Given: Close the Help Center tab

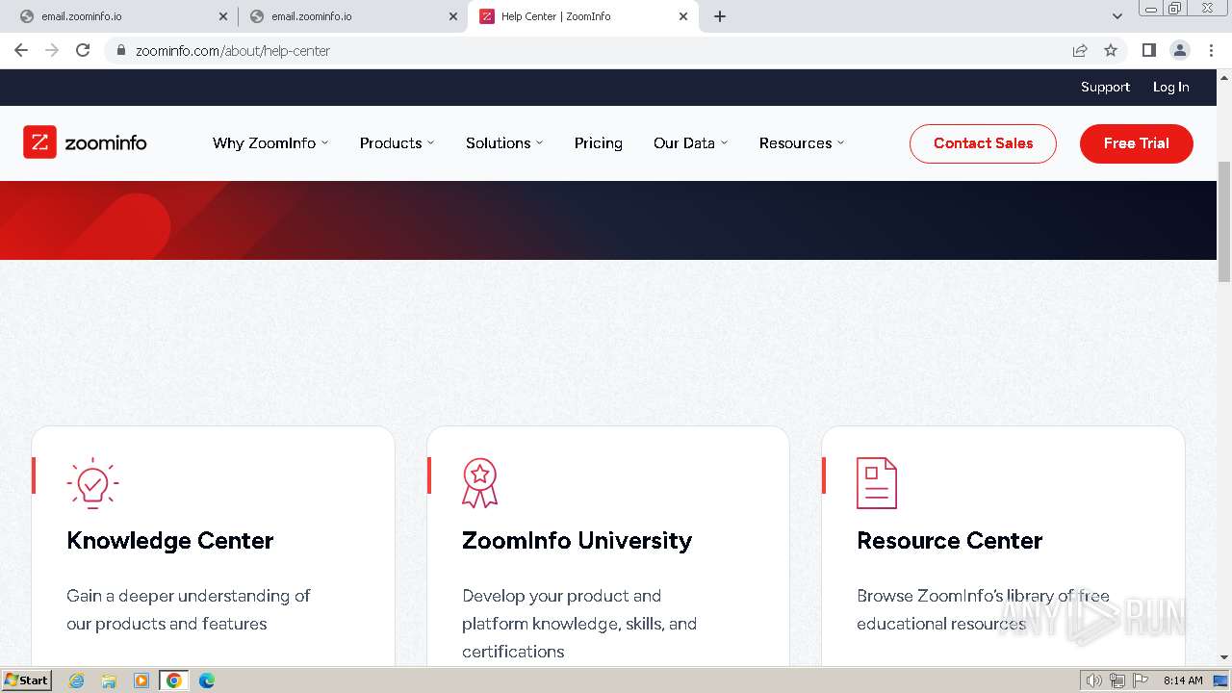Looking at the screenshot, I should click(683, 16).
